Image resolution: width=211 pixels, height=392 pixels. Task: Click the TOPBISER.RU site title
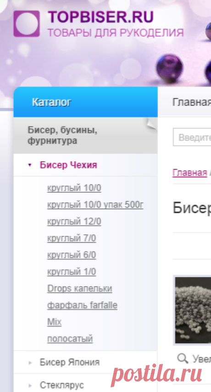click(101, 17)
